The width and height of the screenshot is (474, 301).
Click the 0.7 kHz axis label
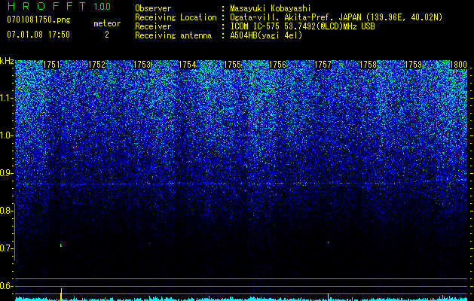click(7, 248)
